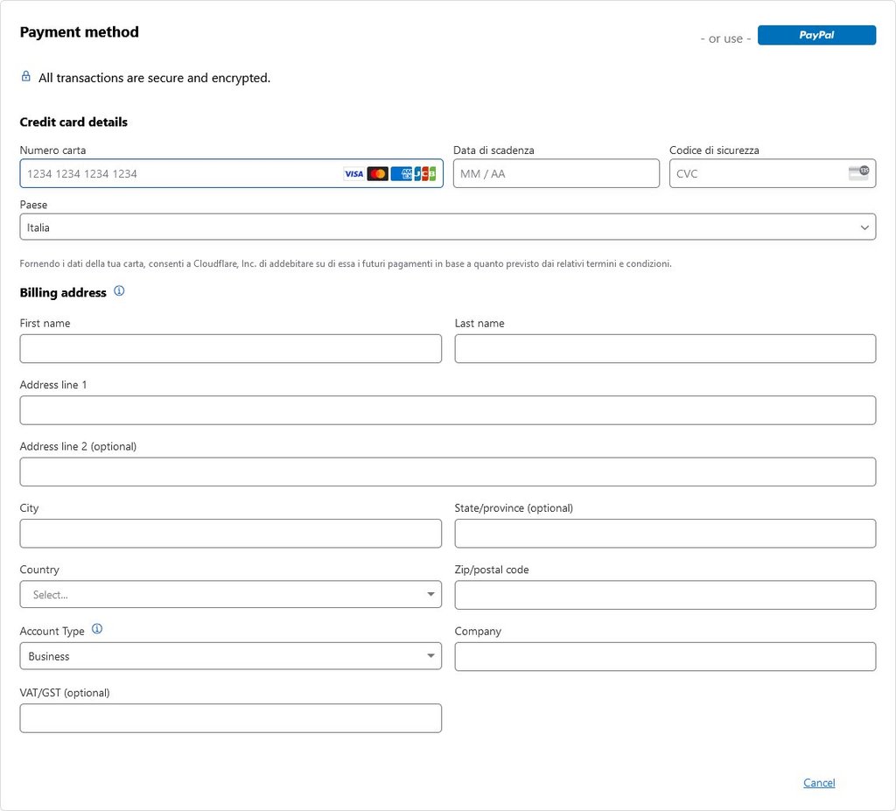Viewport: 896px width, 811px height.
Task: Click the Billing address info icon
Action: 119,291
